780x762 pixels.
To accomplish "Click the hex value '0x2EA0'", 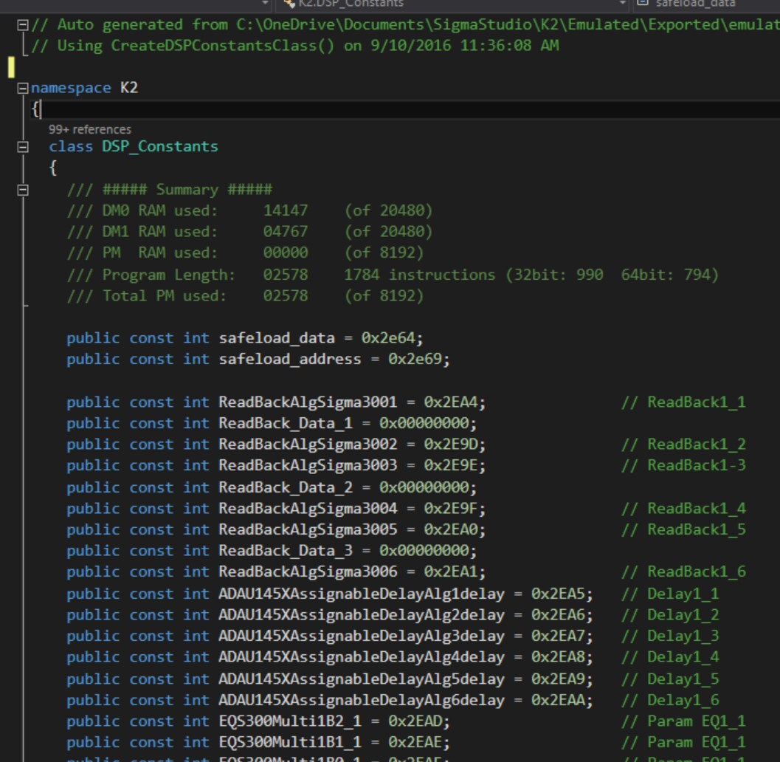I will pos(451,529).
